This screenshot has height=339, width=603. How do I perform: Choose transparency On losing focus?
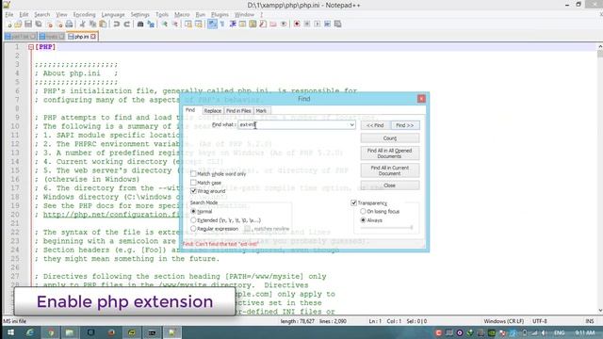click(x=363, y=211)
